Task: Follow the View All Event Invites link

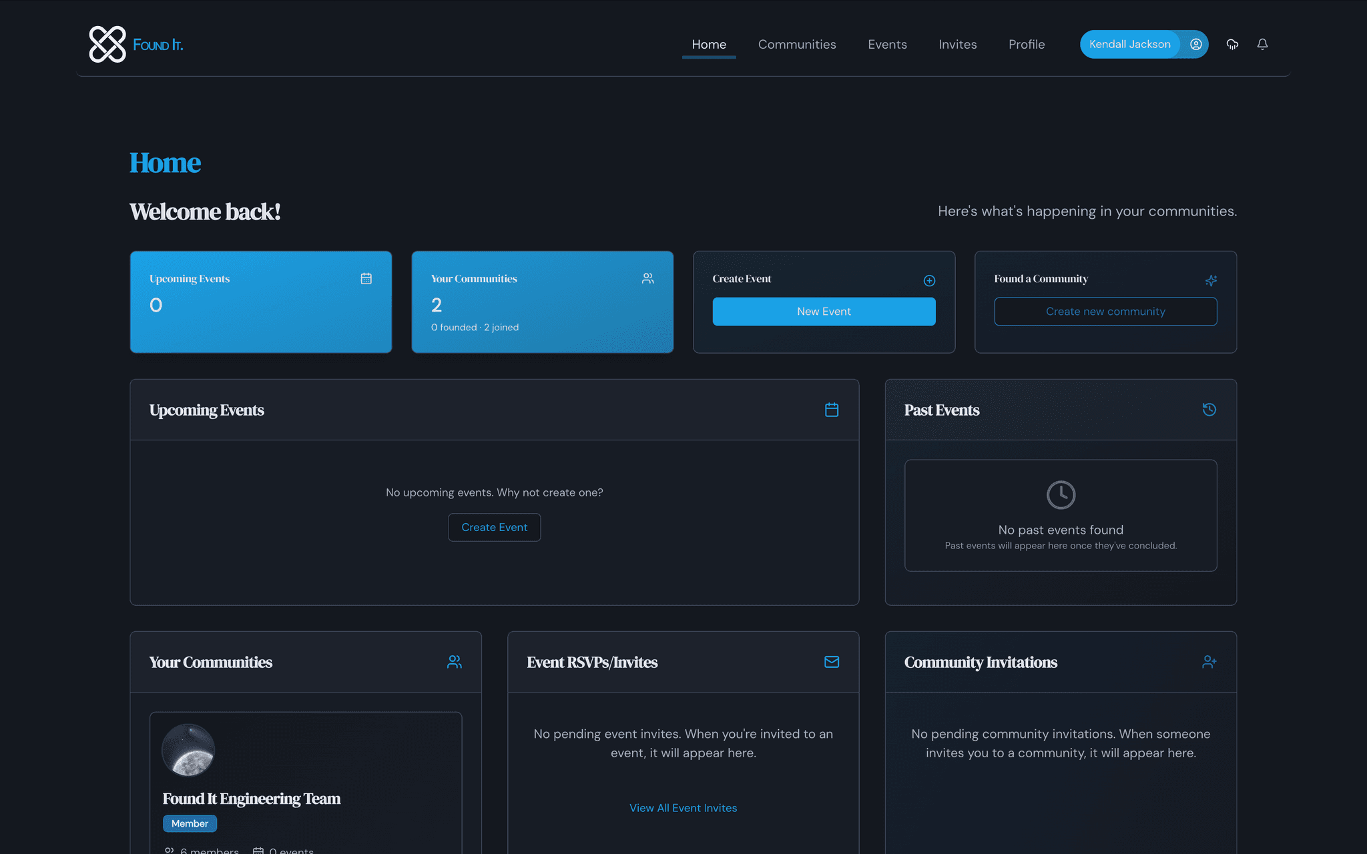Action: [x=683, y=808]
